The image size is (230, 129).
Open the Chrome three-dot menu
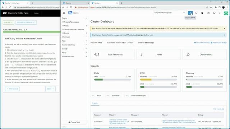[x=227, y=7]
